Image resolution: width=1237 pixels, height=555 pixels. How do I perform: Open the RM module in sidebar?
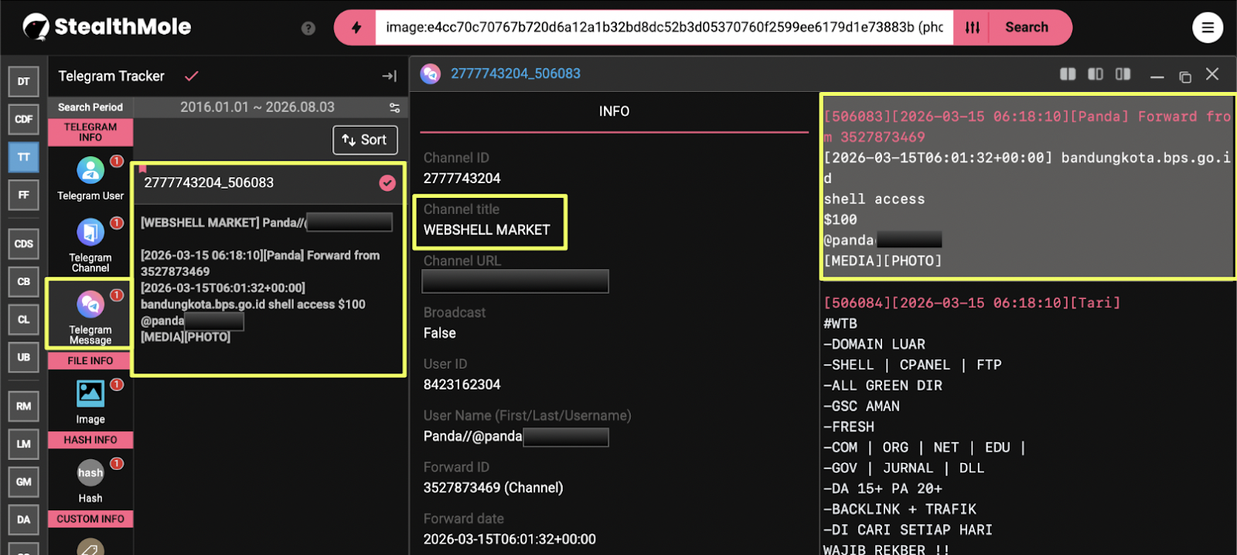click(x=23, y=406)
